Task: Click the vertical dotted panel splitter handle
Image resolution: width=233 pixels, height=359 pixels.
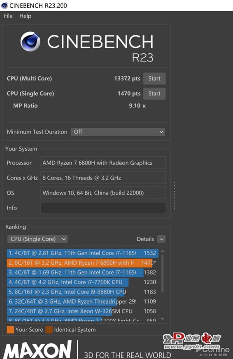Action: coord(174,196)
